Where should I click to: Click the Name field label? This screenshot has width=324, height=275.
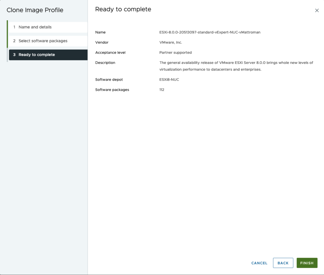click(x=100, y=32)
